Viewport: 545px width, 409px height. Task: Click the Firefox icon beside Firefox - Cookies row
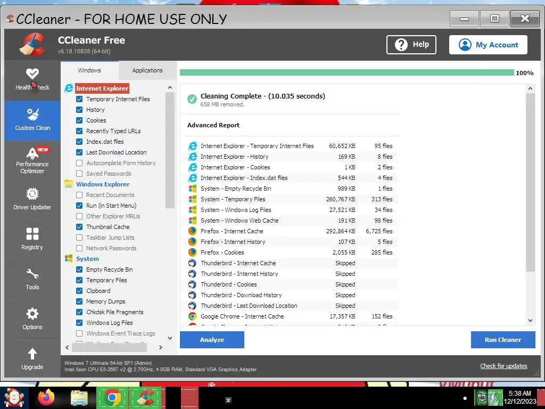[x=193, y=252]
